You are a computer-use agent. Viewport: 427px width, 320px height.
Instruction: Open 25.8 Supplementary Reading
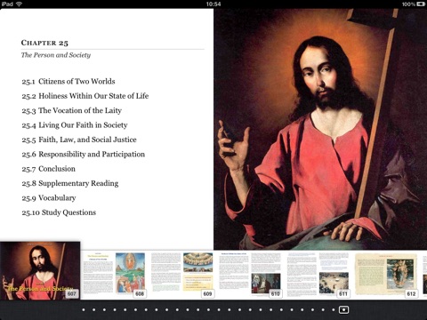pos(70,183)
